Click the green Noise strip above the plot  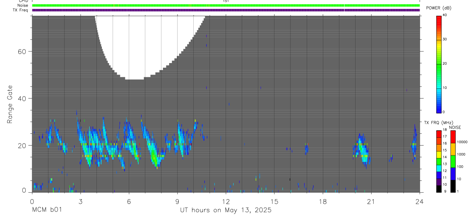[226, 5]
